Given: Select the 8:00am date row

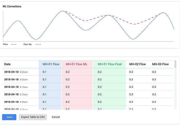Looking at the screenshot, I should (x=16, y=72).
